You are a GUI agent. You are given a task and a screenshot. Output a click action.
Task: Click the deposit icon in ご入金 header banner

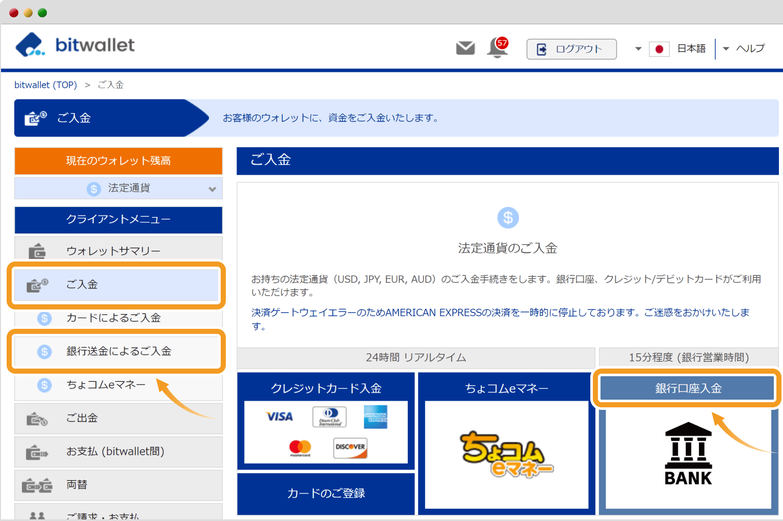tap(36, 118)
